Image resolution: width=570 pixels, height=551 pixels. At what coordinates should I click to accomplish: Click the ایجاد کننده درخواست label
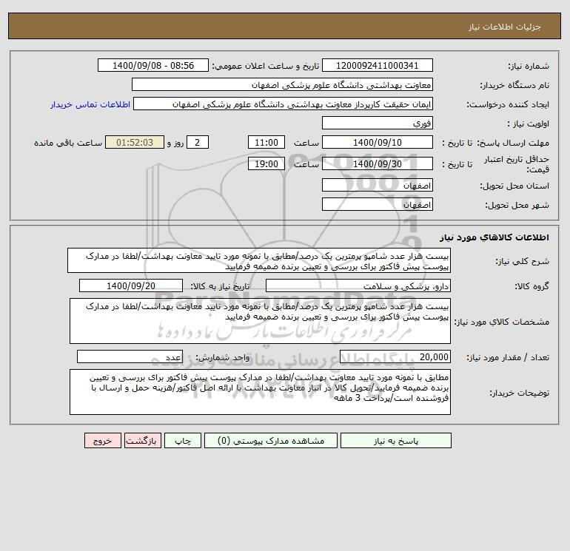point(508,104)
